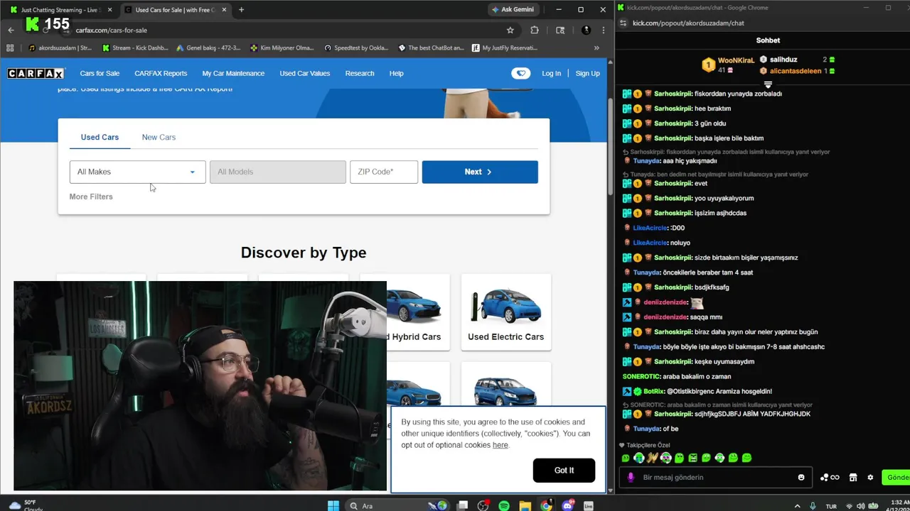This screenshot has width=910, height=511.
Task: Open Chrome profile avatar
Action: [586, 31]
